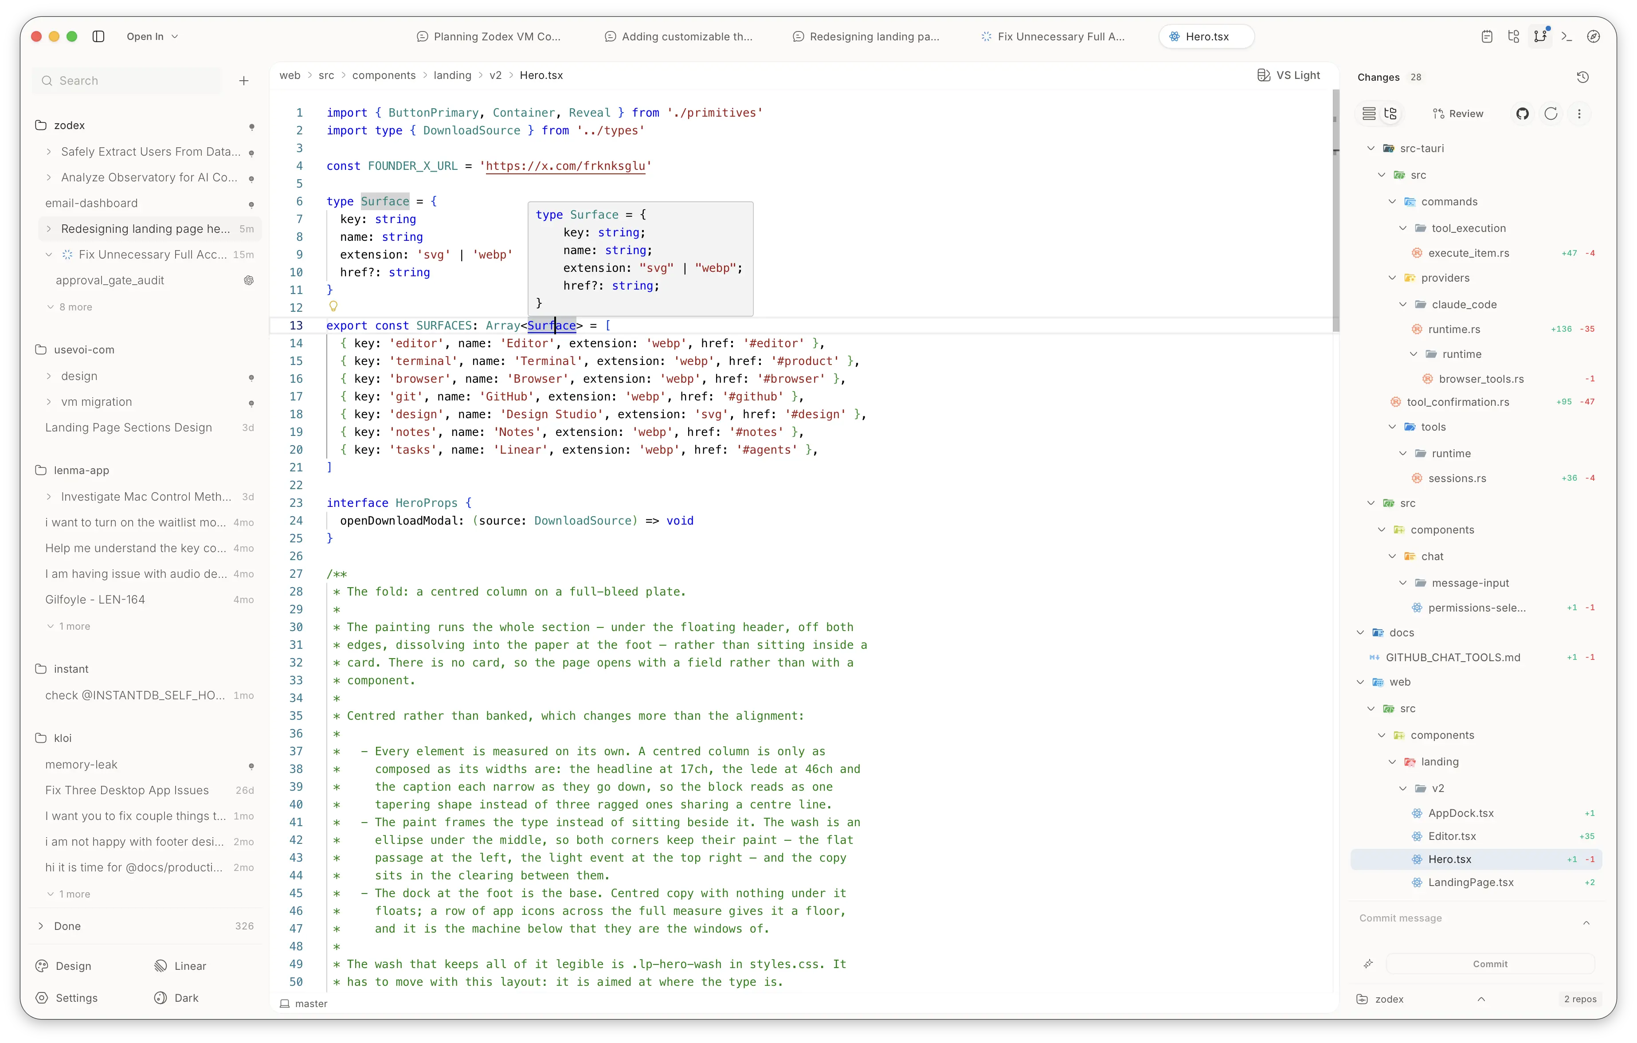Click the 2 repos label
Image resolution: width=1637 pixels, height=1043 pixels.
coord(1580,999)
